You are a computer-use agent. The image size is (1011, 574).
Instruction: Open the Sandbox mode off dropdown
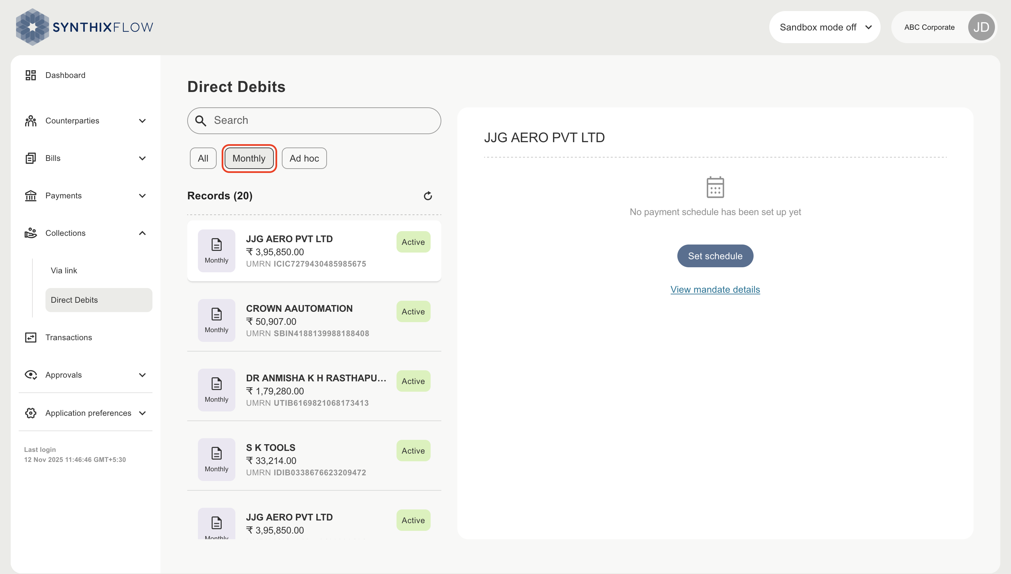825,27
